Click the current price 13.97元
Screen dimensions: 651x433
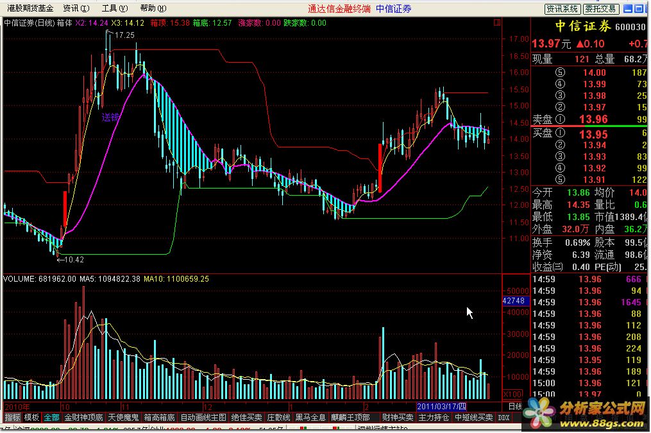click(551, 44)
